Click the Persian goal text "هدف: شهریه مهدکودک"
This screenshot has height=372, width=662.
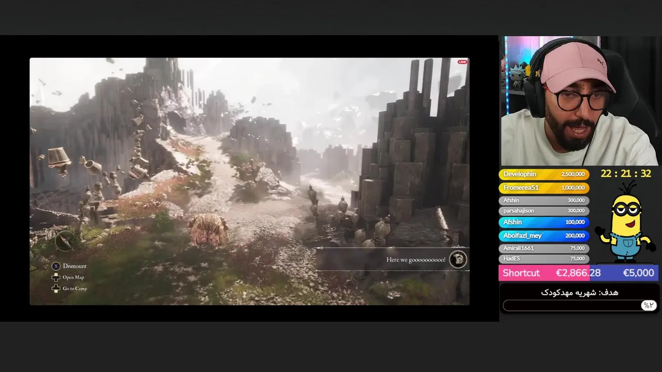[580, 292]
